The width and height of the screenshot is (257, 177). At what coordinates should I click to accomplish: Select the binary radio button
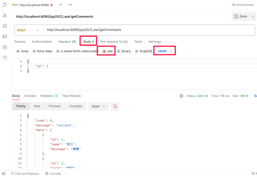[x=118, y=51]
